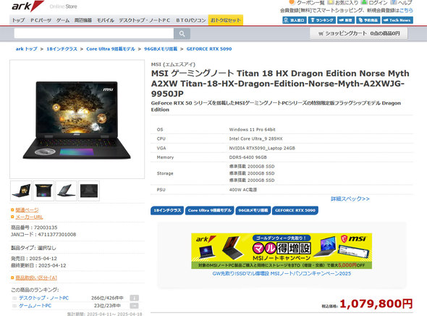Click in the search input field
427x316 pixels.
[94, 33]
